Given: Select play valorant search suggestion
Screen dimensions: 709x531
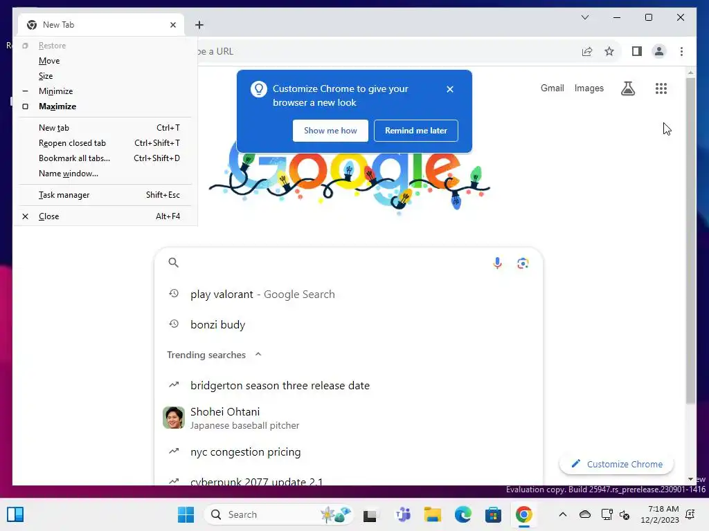Looking at the screenshot, I should (348, 295).
